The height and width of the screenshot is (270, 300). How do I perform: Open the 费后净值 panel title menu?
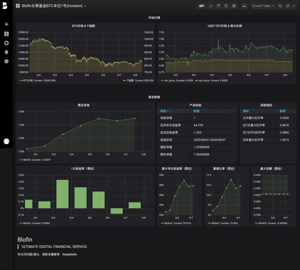coord(83,105)
